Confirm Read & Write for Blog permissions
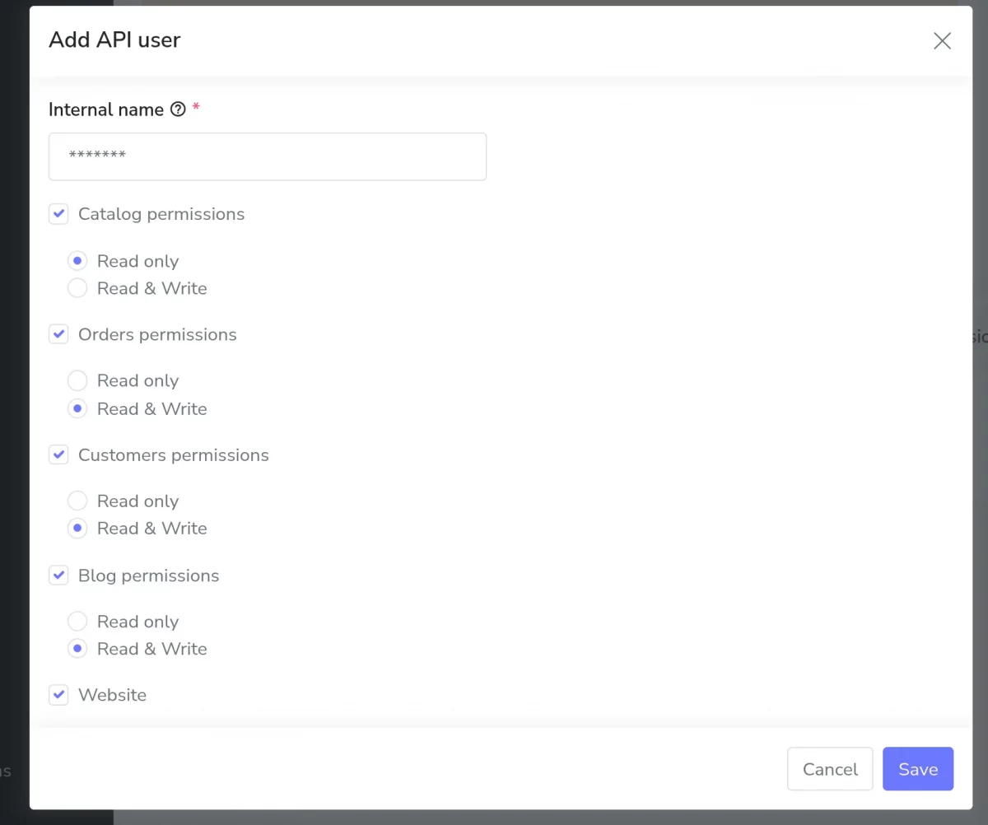988x825 pixels. [77, 648]
